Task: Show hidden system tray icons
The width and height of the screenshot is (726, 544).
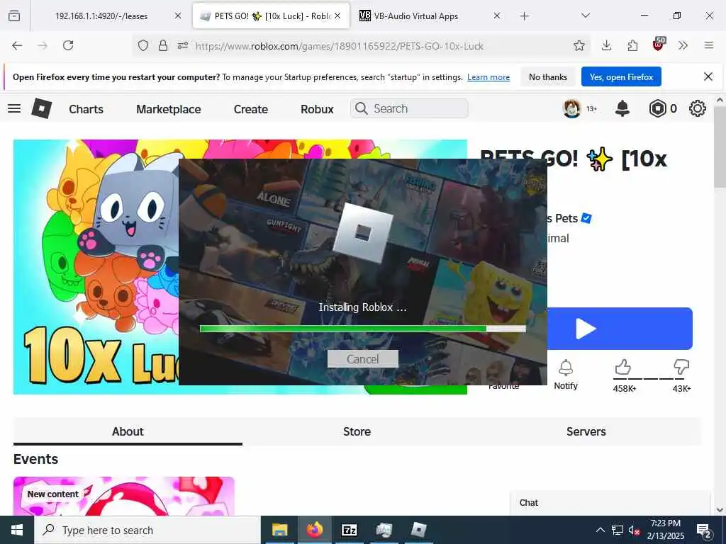Action: click(600, 530)
